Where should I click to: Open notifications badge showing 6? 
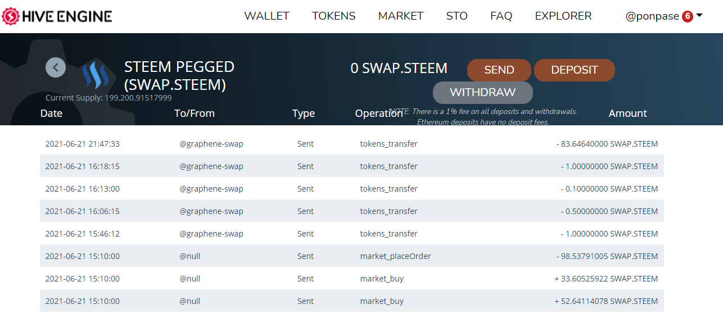pyautogui.click(x=687, y=16)
